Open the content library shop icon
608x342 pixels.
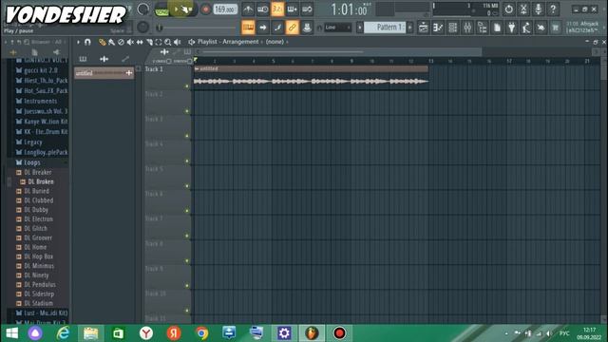click(x=556, y=28)
